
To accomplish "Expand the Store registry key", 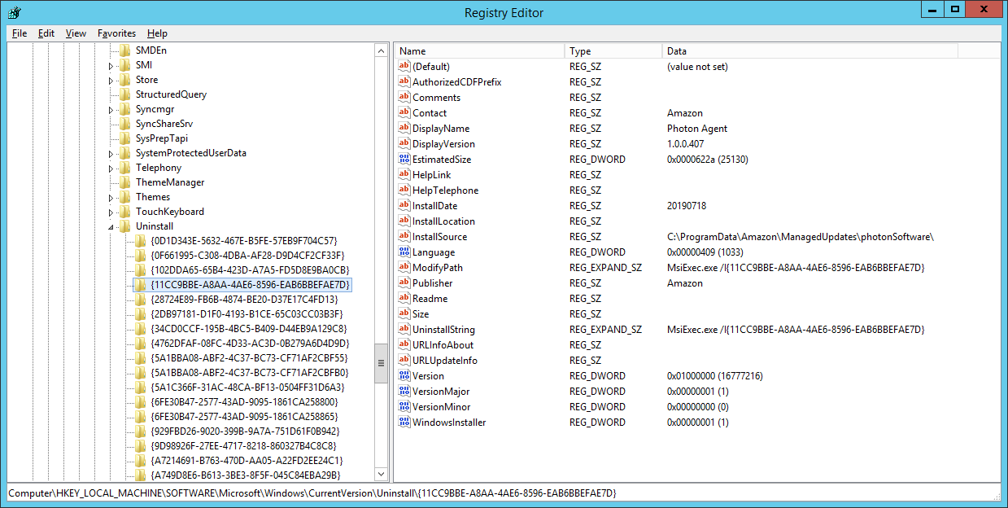I will pos(111,80).
